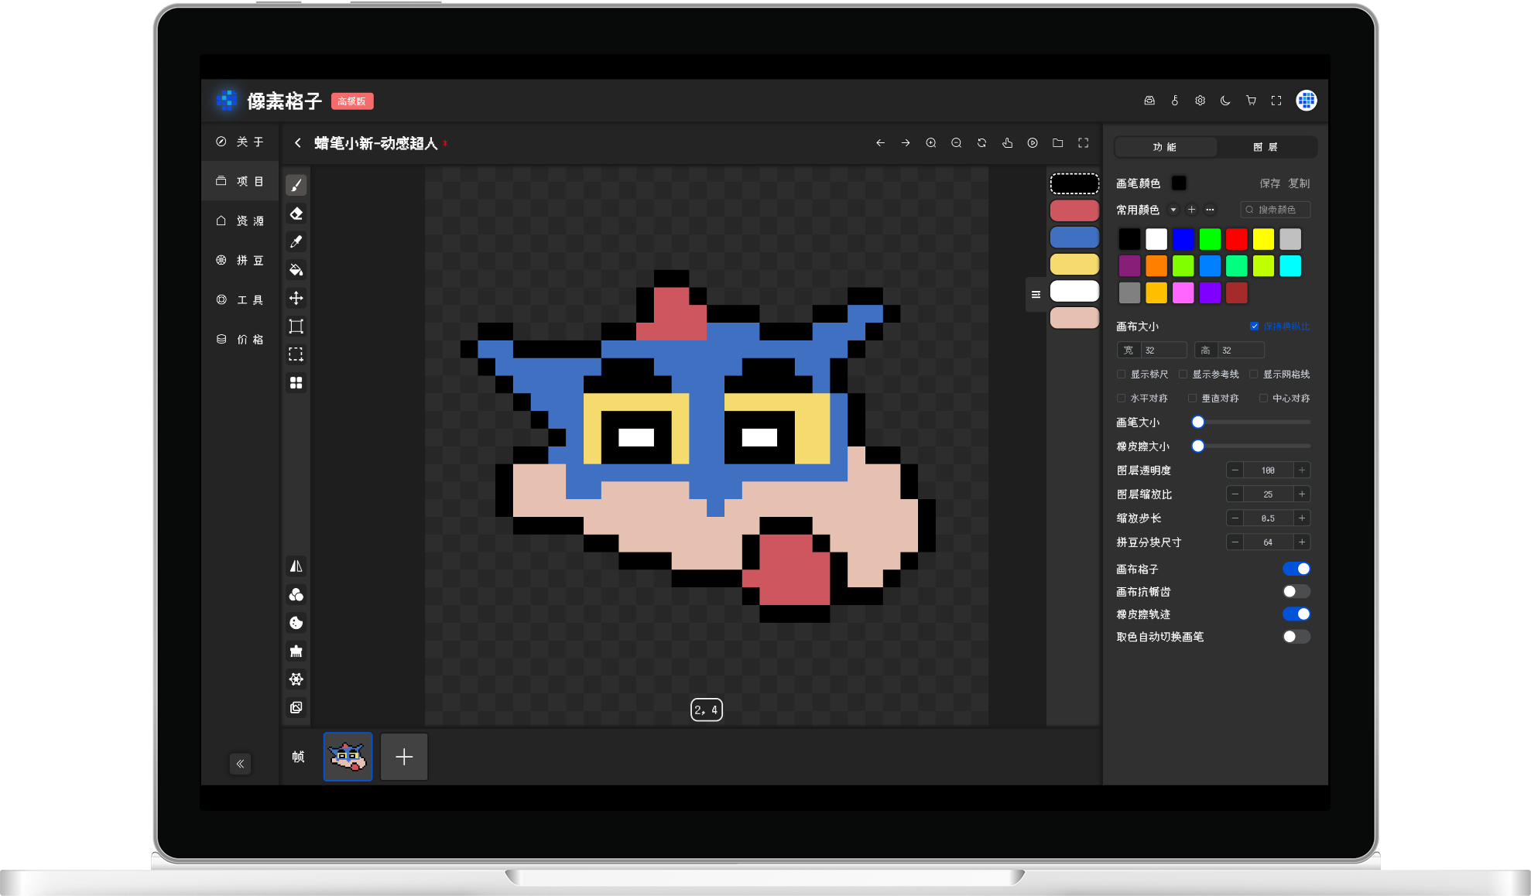
Task: Click the mirror flip tool
Action: 296,566
